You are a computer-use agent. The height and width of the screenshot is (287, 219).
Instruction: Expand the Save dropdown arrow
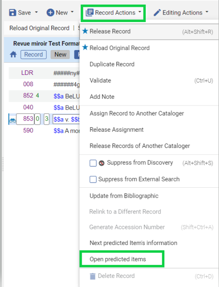[x=36, y=12]
